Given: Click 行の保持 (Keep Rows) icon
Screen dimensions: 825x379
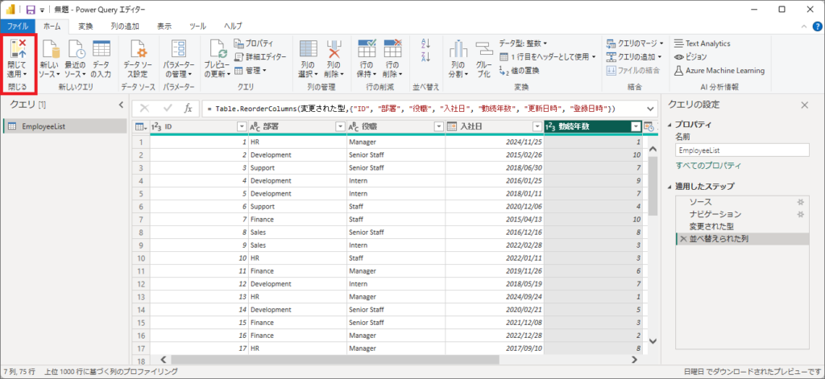Looking at the screenshot, I should pyautogui.click(x=367, y=49).
